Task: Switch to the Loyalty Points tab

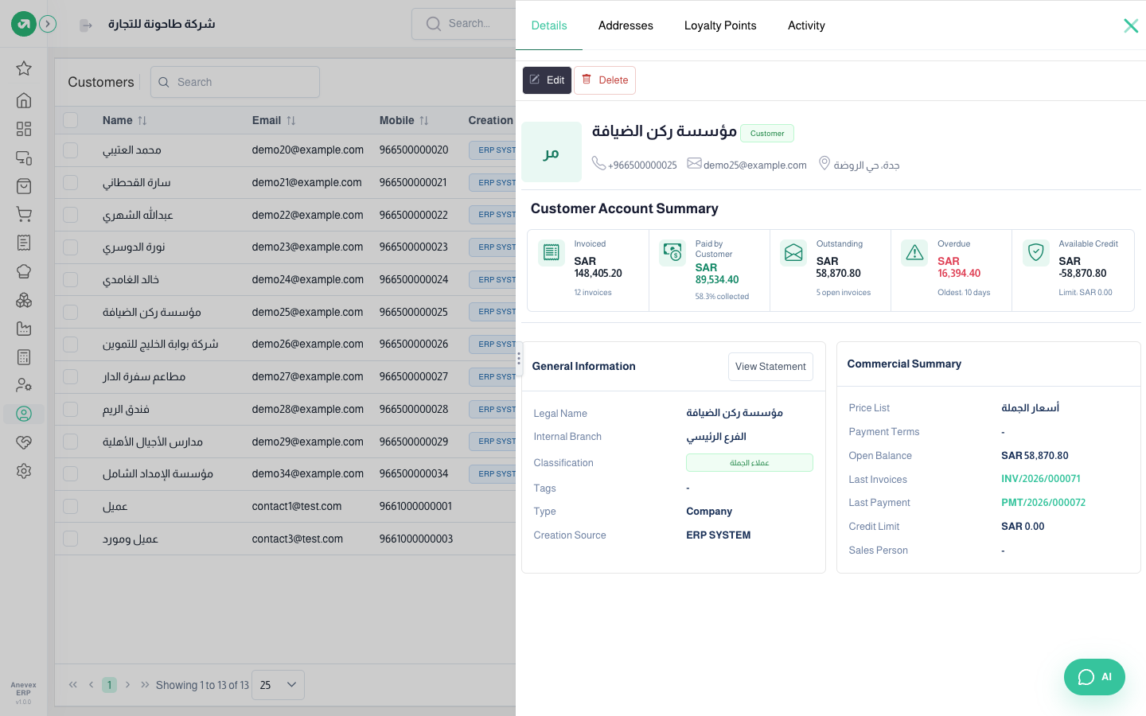Action: coord(720,25)
